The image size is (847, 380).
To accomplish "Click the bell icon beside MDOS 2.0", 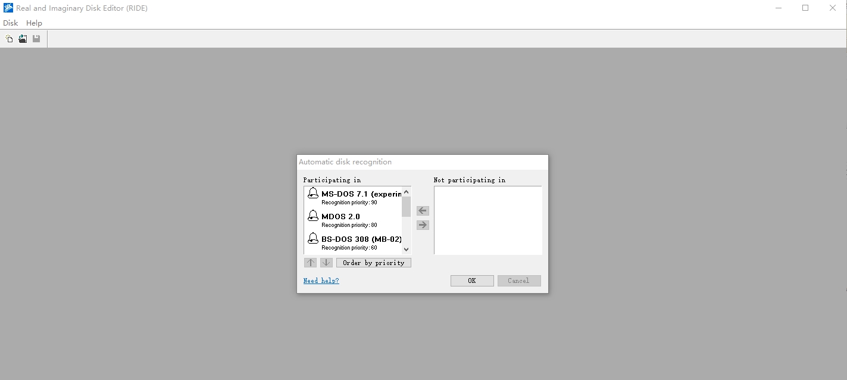I will pos(313,216).
